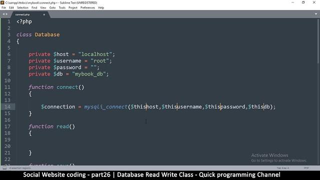This screenshot has width=320, height=180.
Task: Click the "root" string value
Action: (100, 61)
